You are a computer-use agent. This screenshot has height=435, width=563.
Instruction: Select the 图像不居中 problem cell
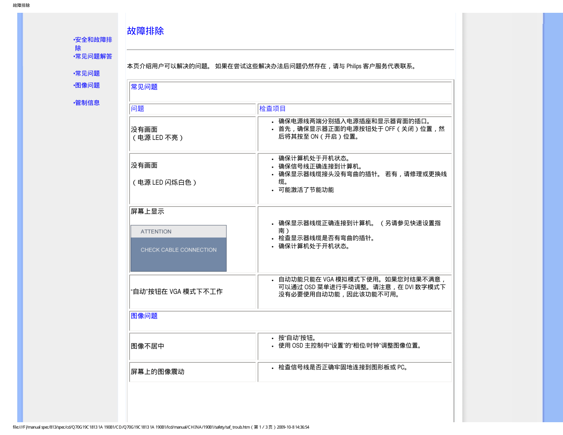(x=148, y=346)
